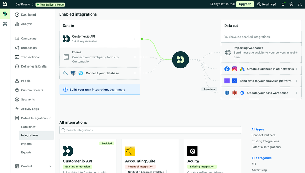Click the Deliveries & Drafts inbox icon
This screenshot has width=305, height=173.
[17, 67]
